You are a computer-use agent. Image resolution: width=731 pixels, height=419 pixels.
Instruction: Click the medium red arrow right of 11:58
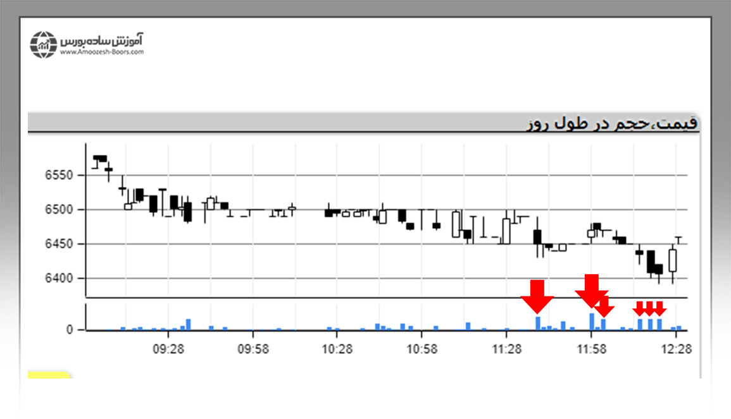tap(605, 307)
